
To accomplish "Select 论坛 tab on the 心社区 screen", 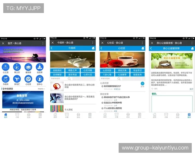I will 128,115.
